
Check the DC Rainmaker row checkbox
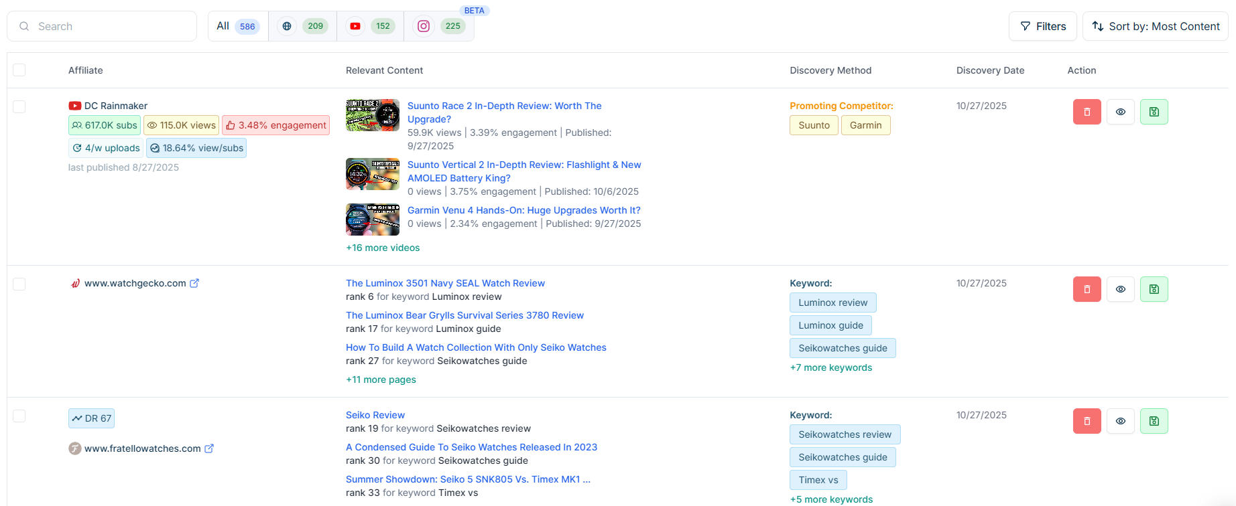(19, 106)
